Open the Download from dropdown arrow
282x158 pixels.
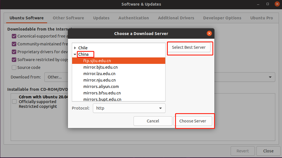point(270,77)
